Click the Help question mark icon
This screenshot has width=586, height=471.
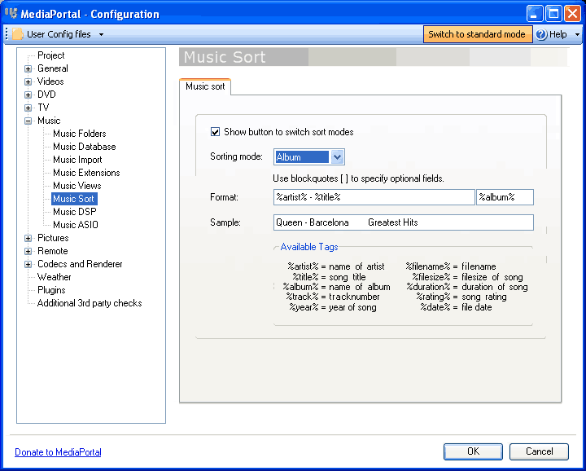click(541, 34)
